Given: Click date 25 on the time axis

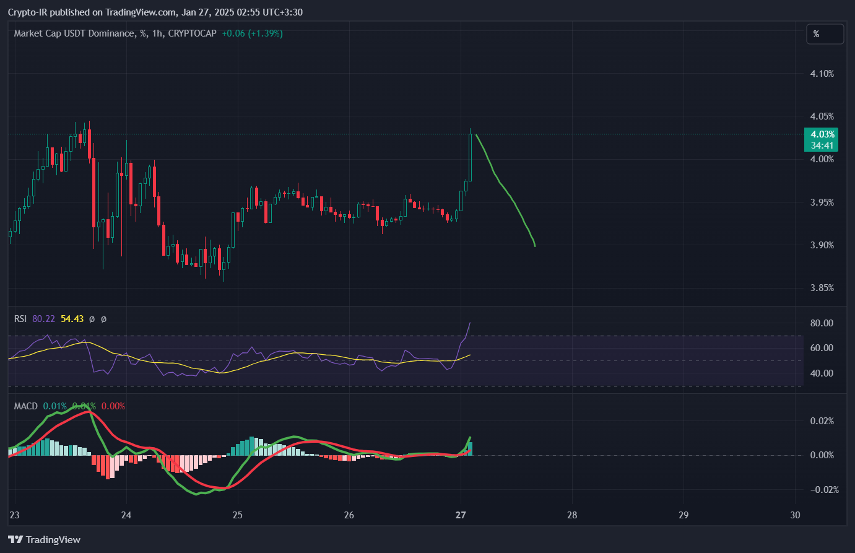Looking at the screenshot, I should 238,515.
